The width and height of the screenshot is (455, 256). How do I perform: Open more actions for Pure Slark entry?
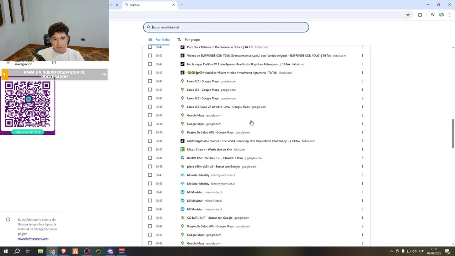click(362, 47)
